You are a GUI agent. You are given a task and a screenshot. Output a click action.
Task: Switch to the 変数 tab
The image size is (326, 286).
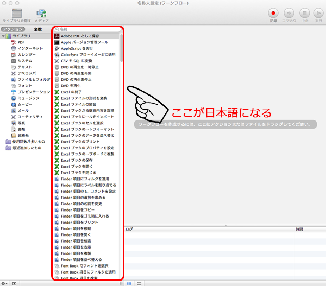tap(38, 29)
